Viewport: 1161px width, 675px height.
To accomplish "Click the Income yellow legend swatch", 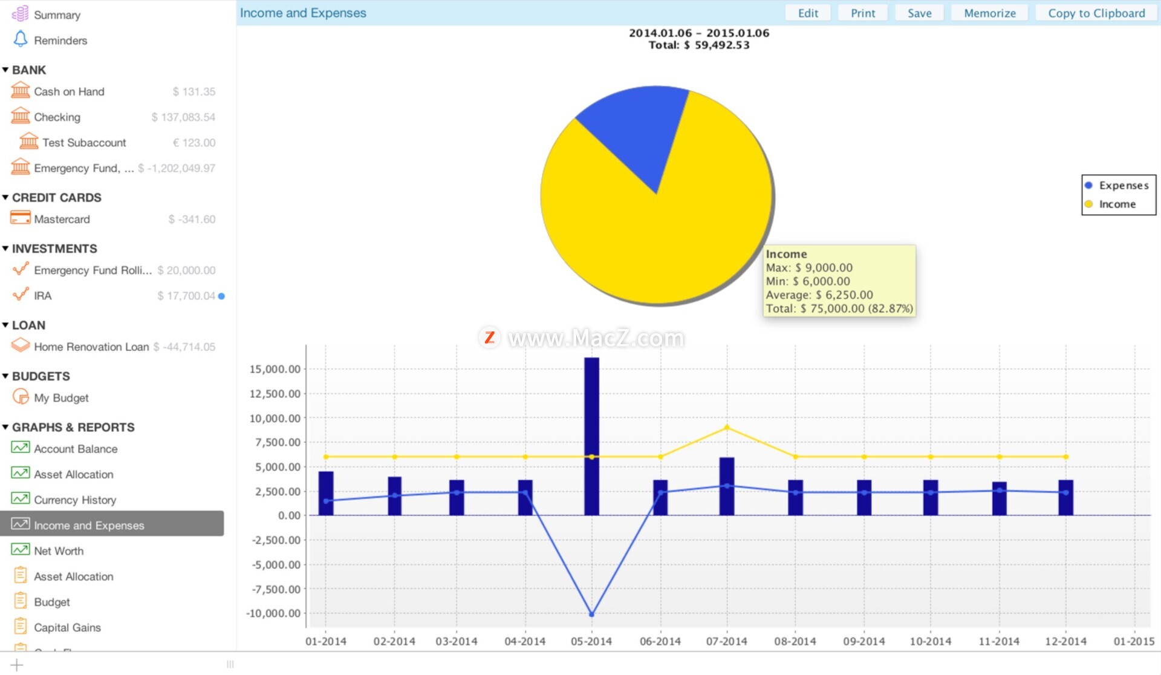I will [x=1088, y=204].
